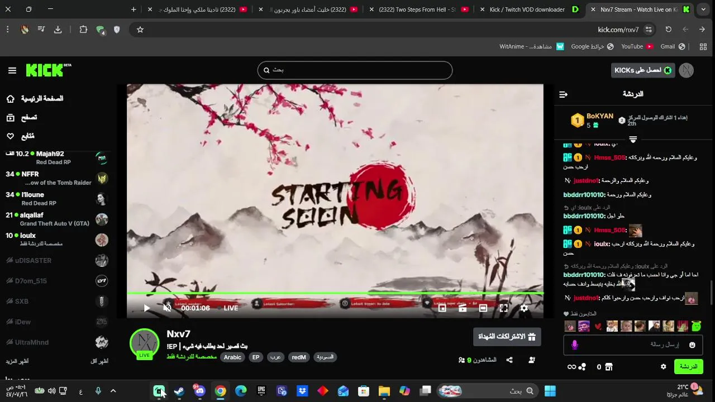715x402 pixels.
Task: Play the Nxv7 stream video
Action: coord(147,308)
